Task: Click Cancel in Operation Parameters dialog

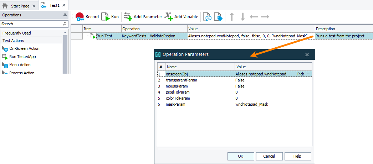Action: click(x=269, y=156)
